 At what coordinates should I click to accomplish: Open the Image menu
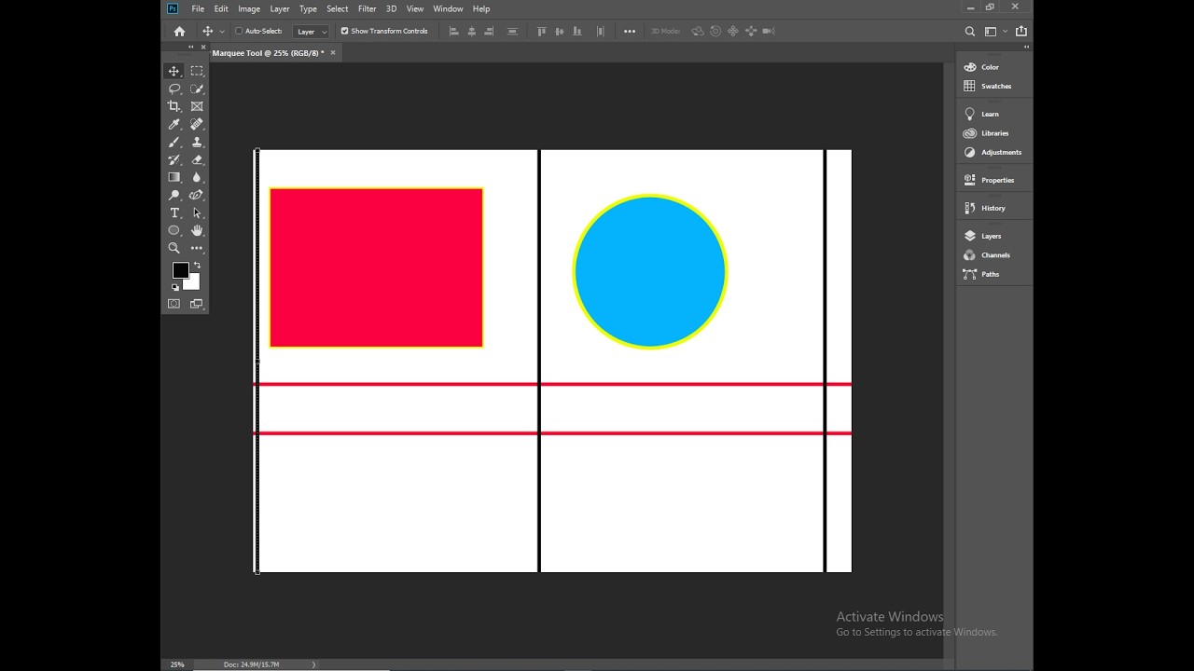[x=249, y=8]
